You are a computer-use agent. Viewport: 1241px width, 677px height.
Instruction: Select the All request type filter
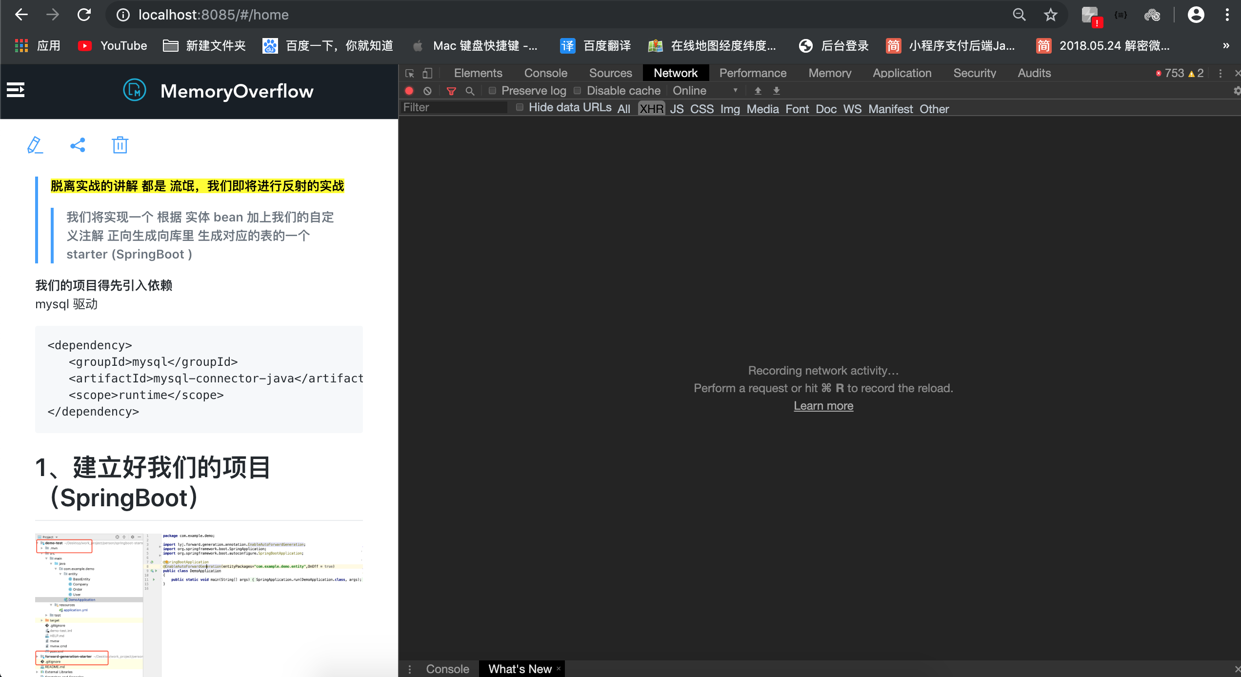[x=623, y=109]
